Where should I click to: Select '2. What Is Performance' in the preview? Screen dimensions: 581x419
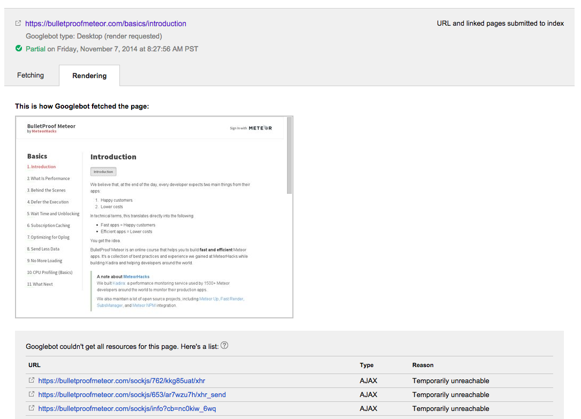pyautogui.click(x=48, y=178)
